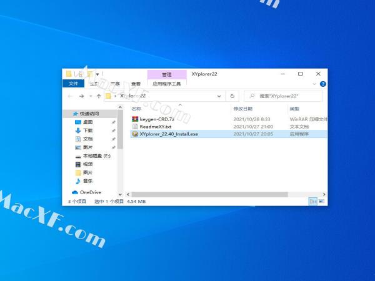Open 本地磁盘 (E:) in the sidebar

click(x=96, y=155)
